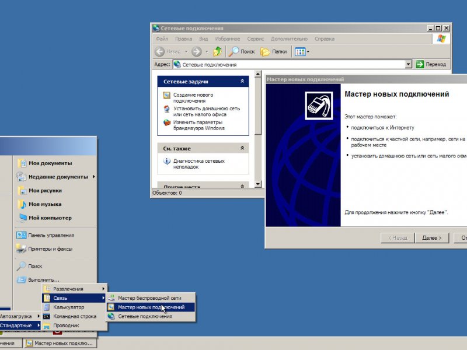The width and height of the screenshot is (467, 350).
Task: Click the firewall icon beside Изменить параметры брандмауэра Windows
Action: pos(167,123)
